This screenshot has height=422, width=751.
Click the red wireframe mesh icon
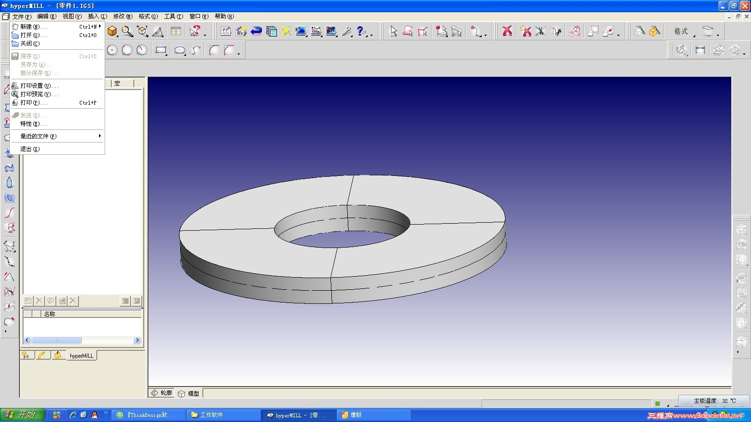pos(575,31)
